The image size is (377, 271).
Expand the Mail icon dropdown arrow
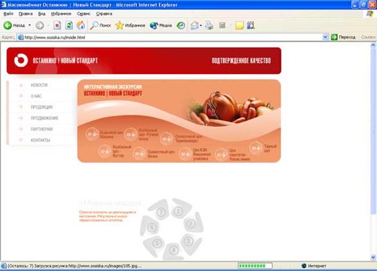tap(200, 26)
